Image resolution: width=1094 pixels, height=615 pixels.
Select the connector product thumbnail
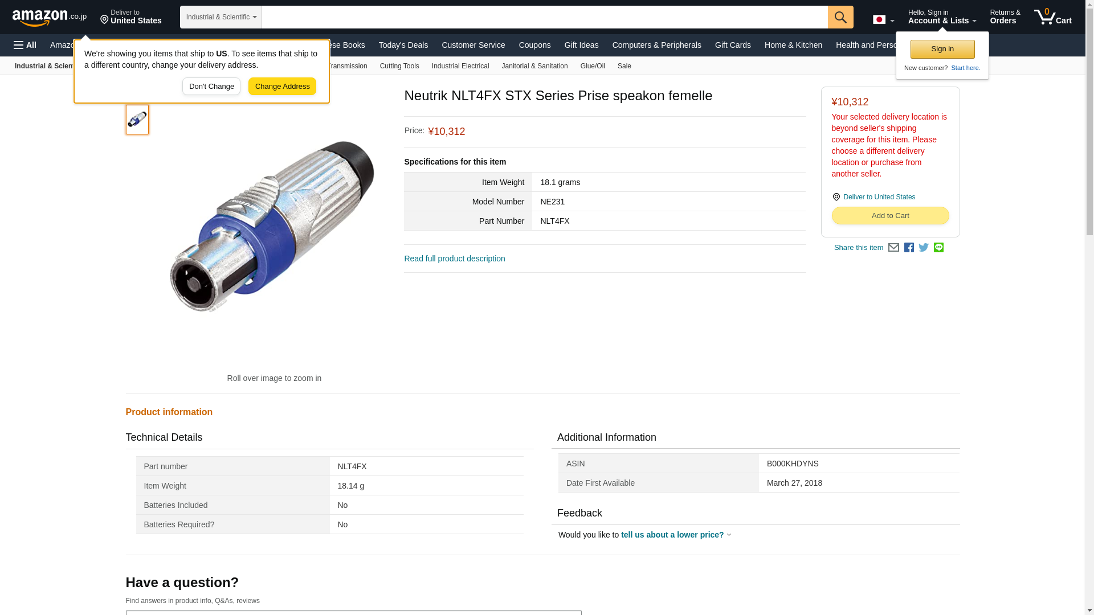point(137,120)
